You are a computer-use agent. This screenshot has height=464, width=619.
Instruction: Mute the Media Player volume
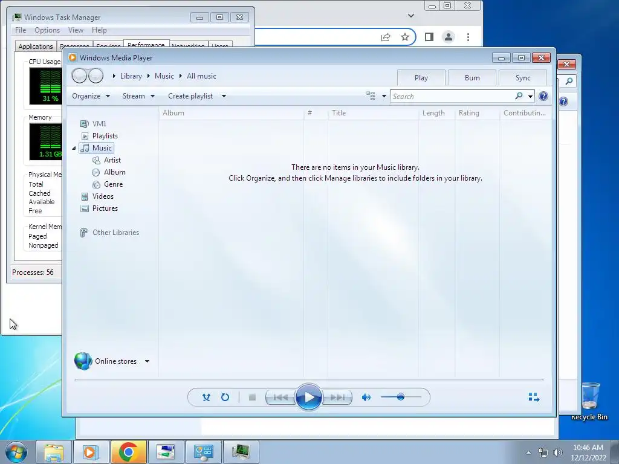366,398
